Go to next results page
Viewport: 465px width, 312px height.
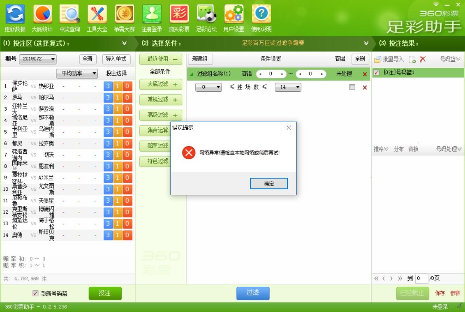[x=391, y=278]
